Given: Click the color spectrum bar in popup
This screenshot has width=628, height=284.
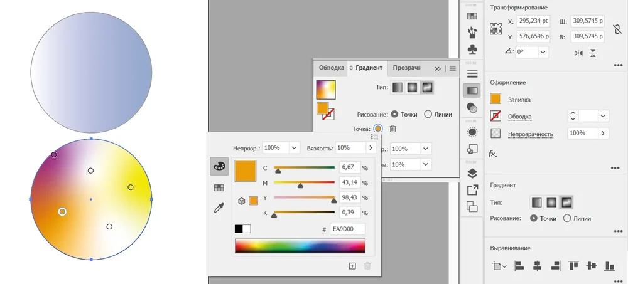Looking at the screenshot, I should pyautogui.click(x=300, y=246).
